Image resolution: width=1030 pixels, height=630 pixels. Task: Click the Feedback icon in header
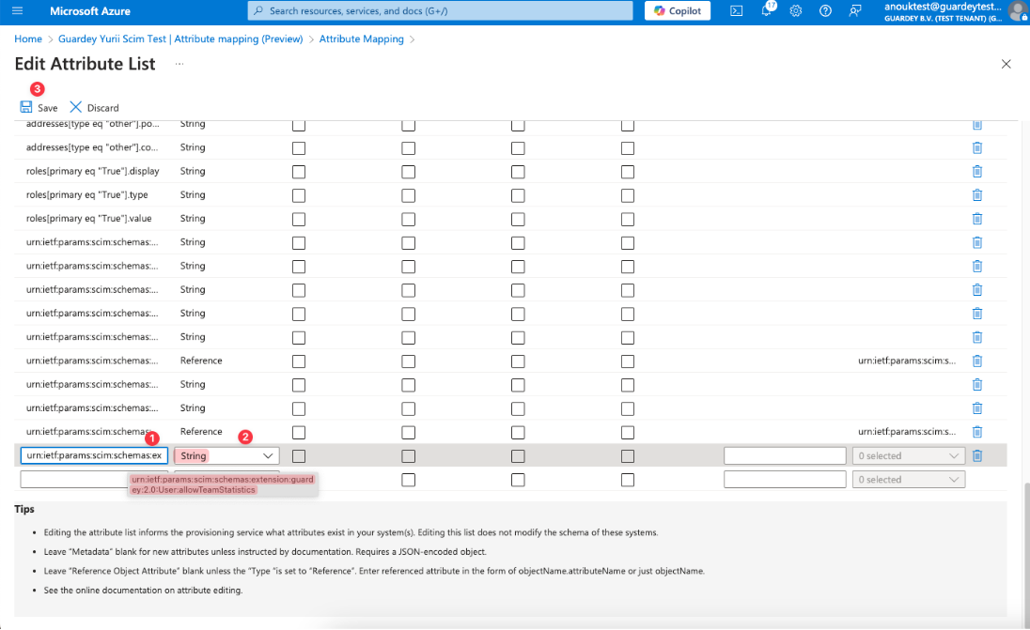click(854, 11)
